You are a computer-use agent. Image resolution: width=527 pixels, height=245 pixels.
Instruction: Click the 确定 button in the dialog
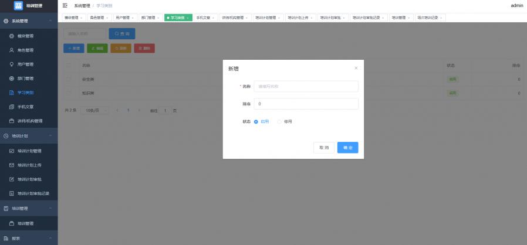[347, 148]
